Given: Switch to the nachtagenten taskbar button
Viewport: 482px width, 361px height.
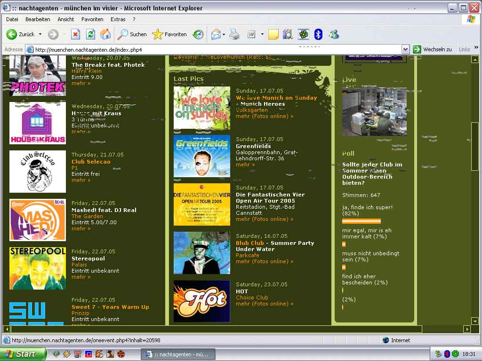Looking at the screenshot, I should tap(178, 354).
